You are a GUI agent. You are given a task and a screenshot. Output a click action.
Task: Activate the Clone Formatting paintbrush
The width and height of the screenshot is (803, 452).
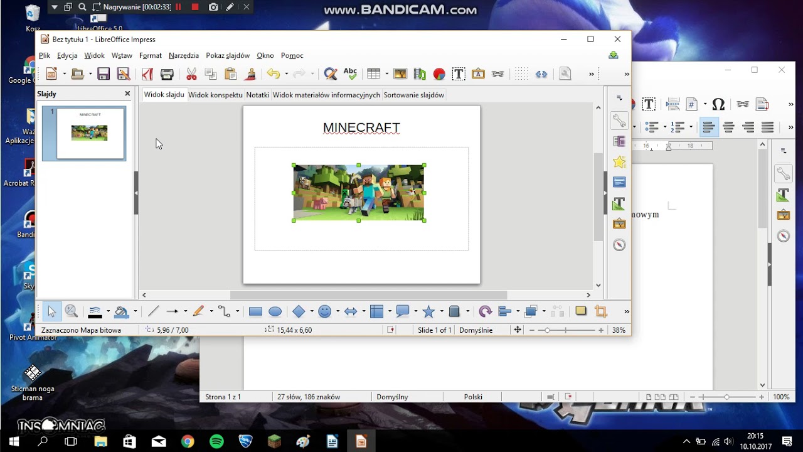point(250,74)
